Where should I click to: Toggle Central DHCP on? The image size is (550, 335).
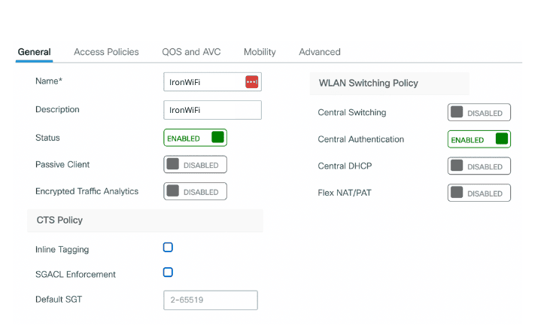click(479, 166)
